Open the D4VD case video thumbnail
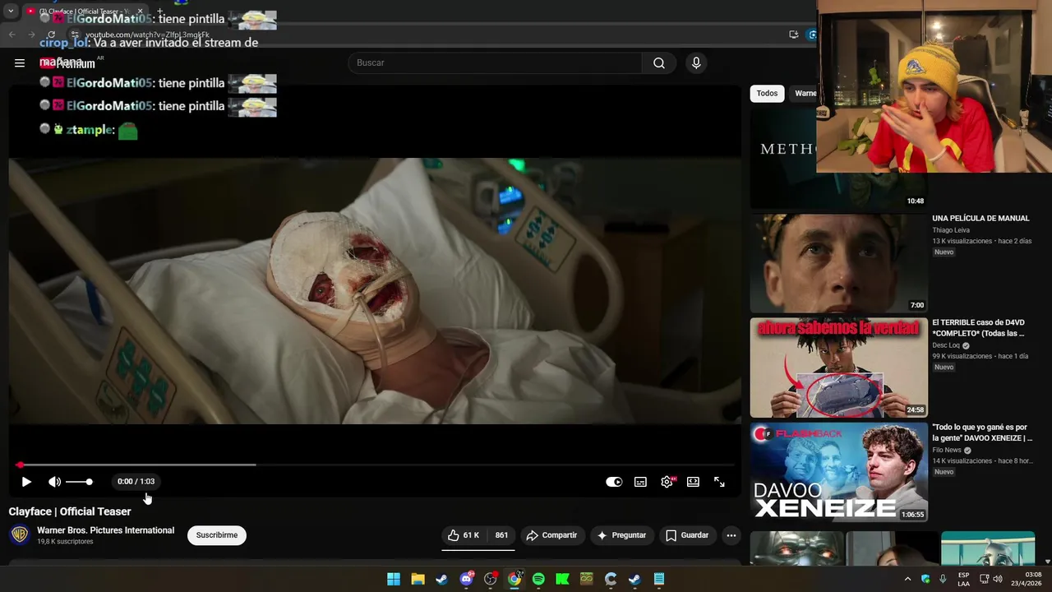 (x=838, y=368)
